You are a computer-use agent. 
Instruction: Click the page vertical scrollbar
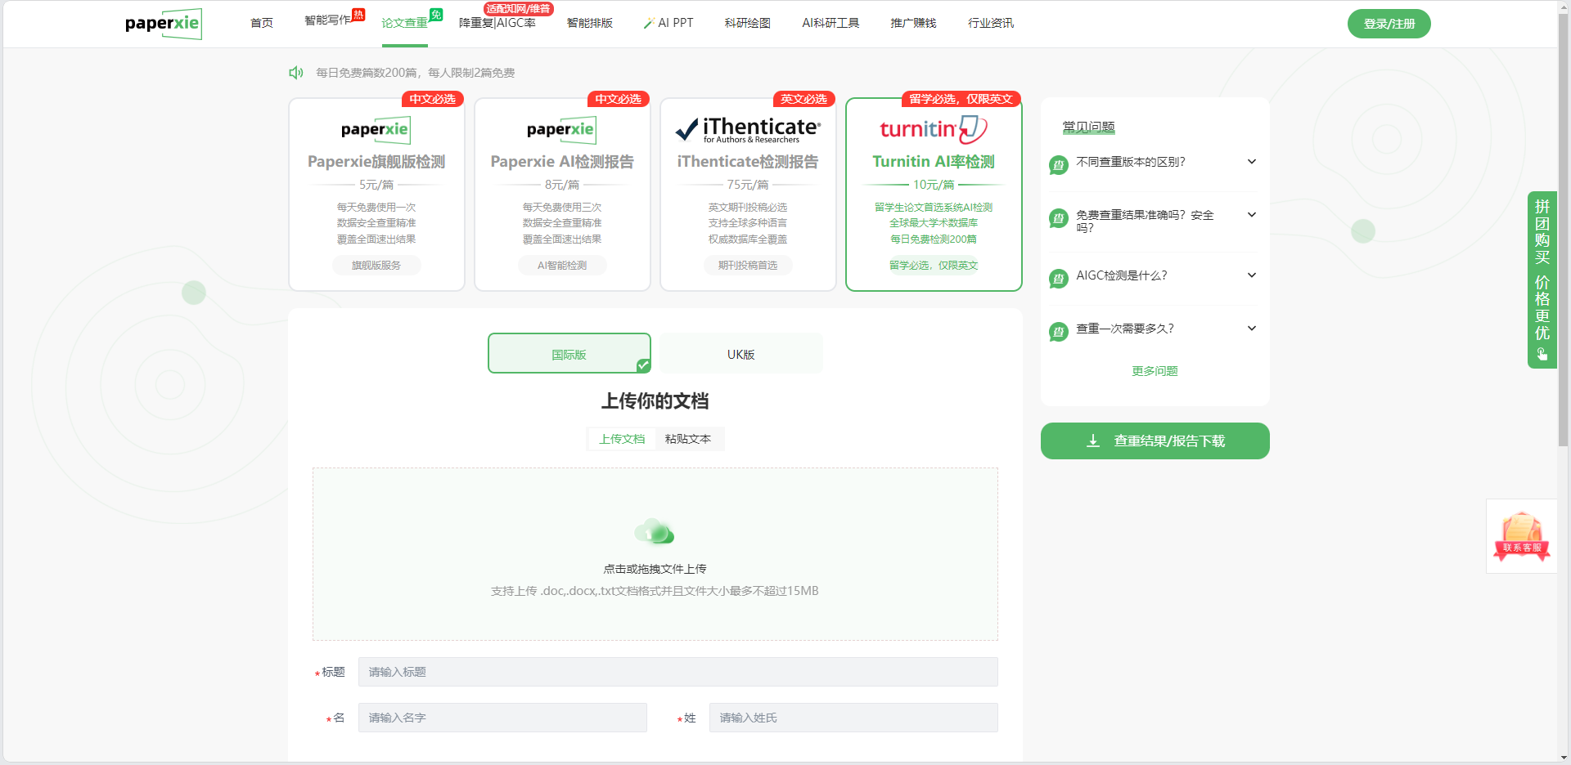(x=1563, y=245)
